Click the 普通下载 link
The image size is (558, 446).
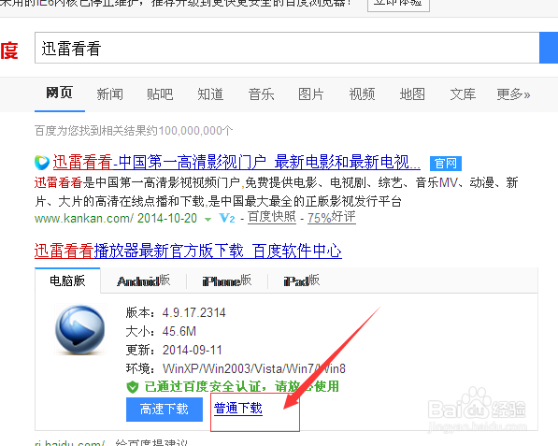pyautogui.click(x=238, y=409)
